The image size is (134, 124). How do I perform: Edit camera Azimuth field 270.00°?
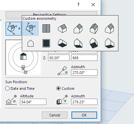pyautogui.click(x=84, y=73)
